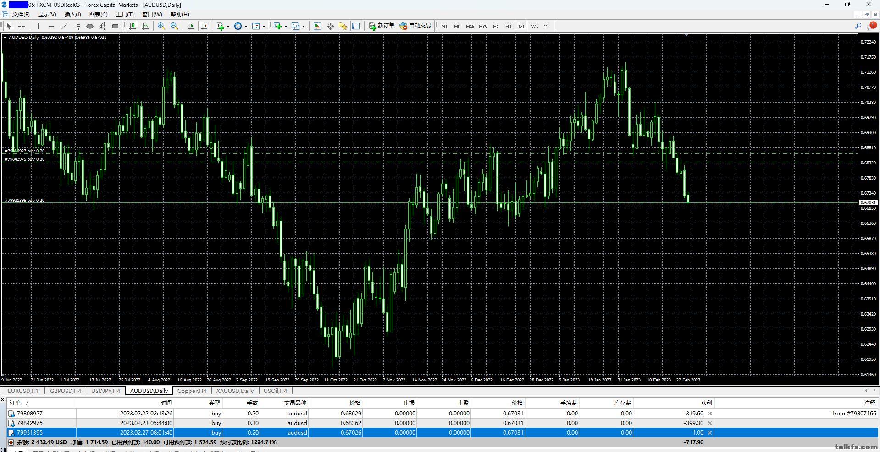Close the Terminal panel with its X
The image size is (880, 452).
tap(3, 400)
